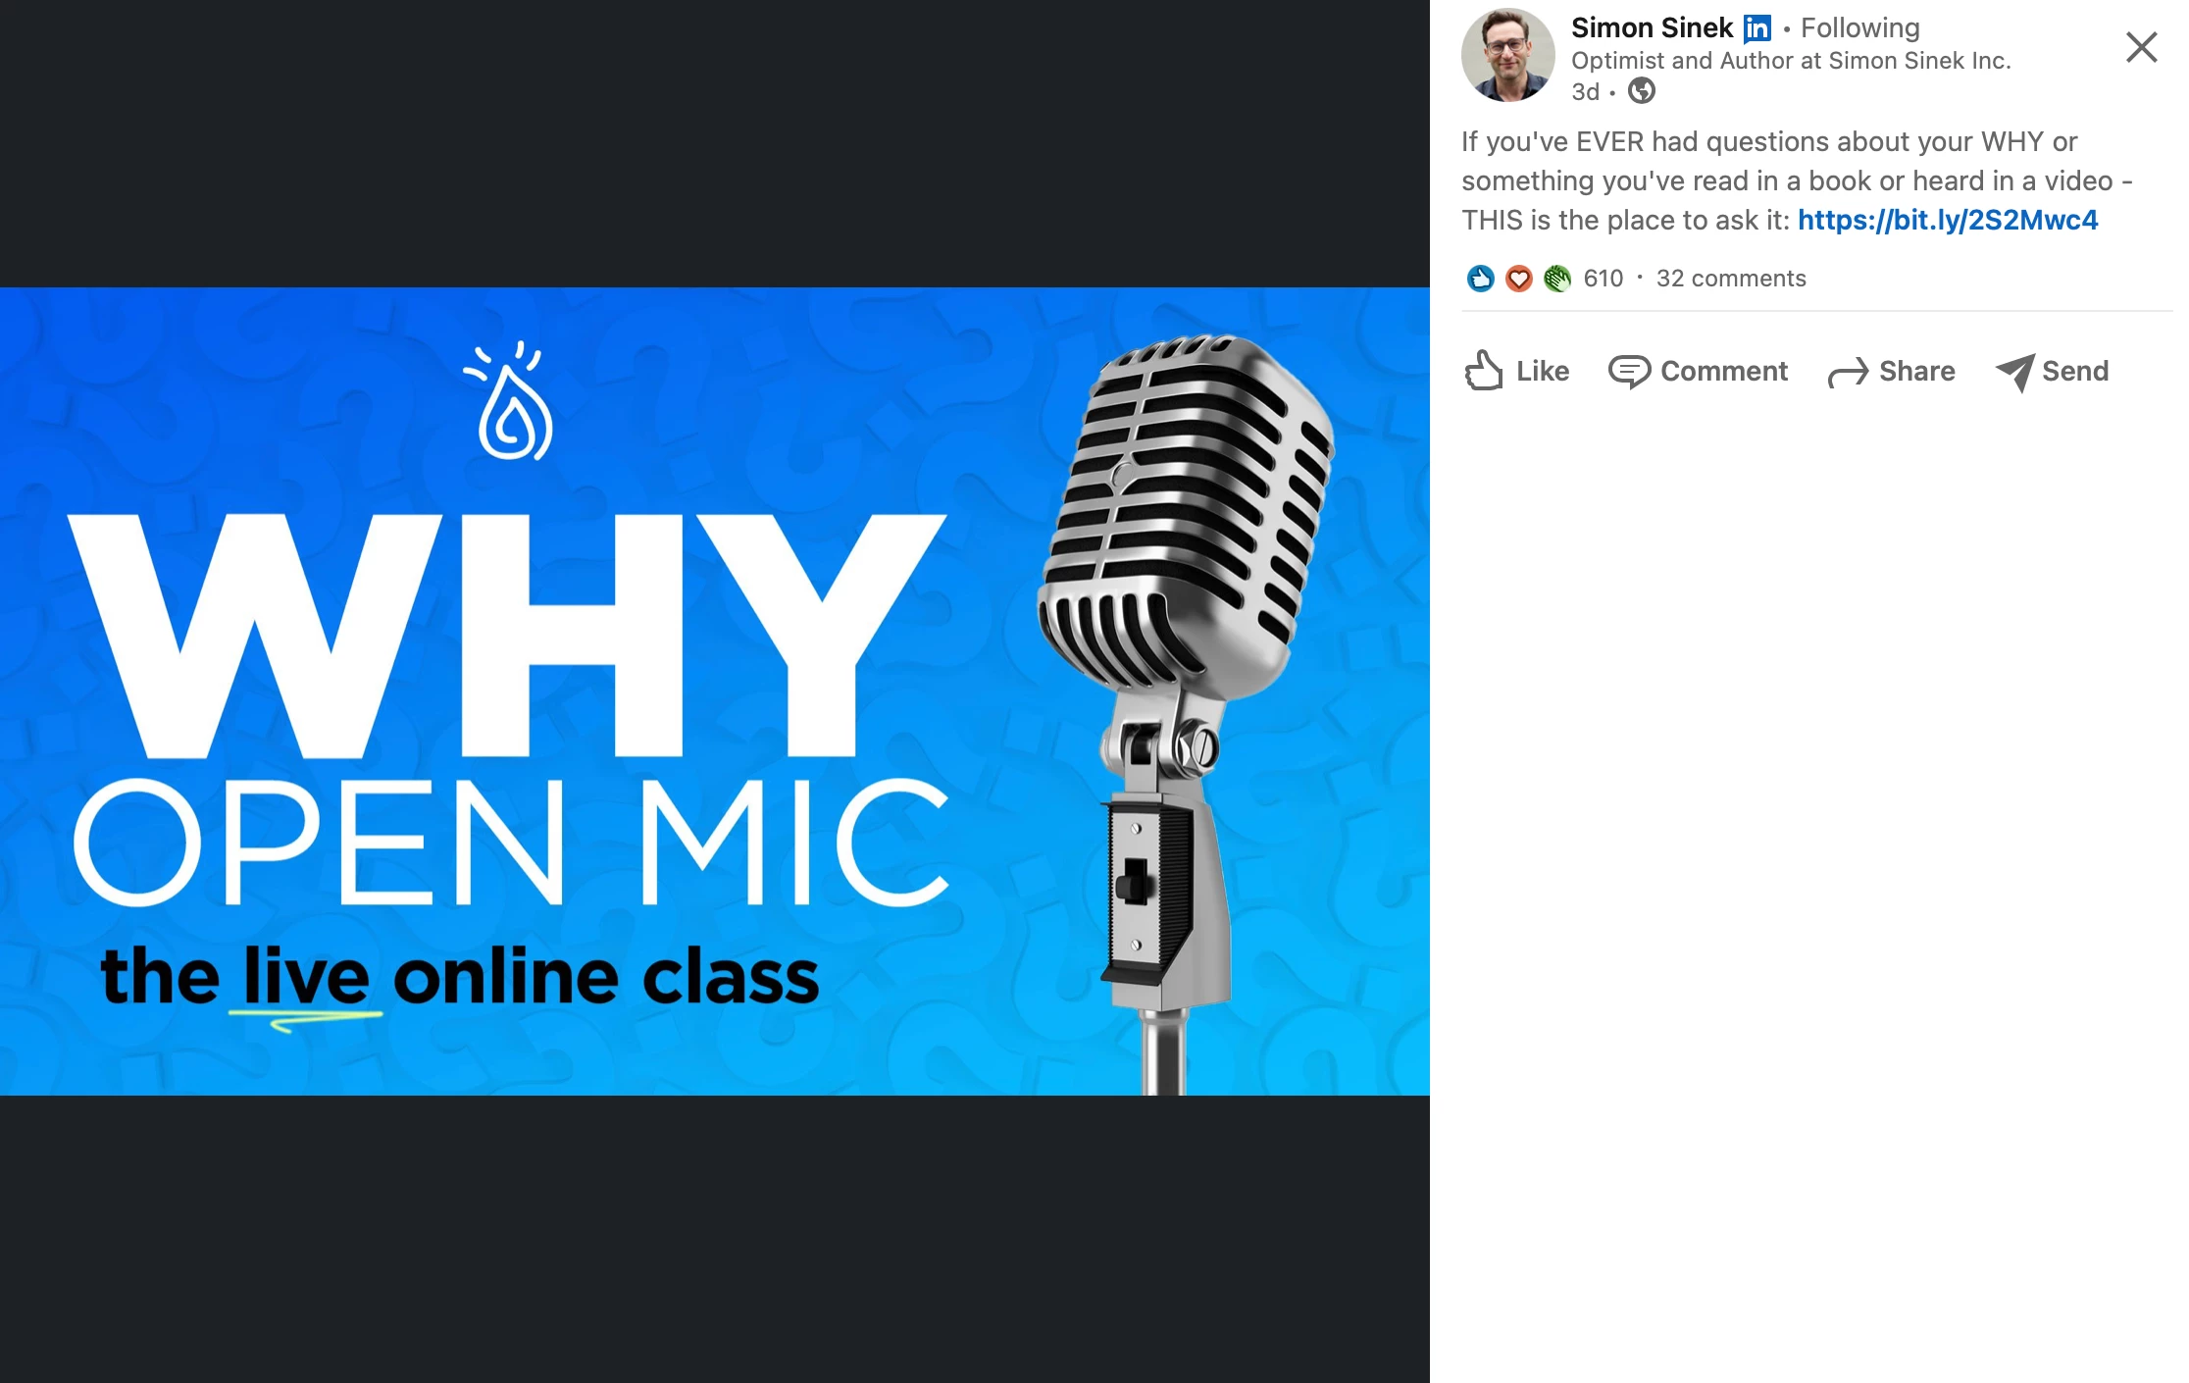Open the bit.ly/2S2Mwc4 link
Viewport: 2189px width, 1383px height.
click(x=1948, y=220)
